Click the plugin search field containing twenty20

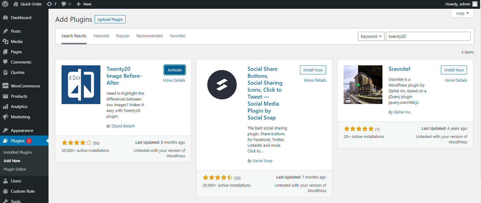428,36
